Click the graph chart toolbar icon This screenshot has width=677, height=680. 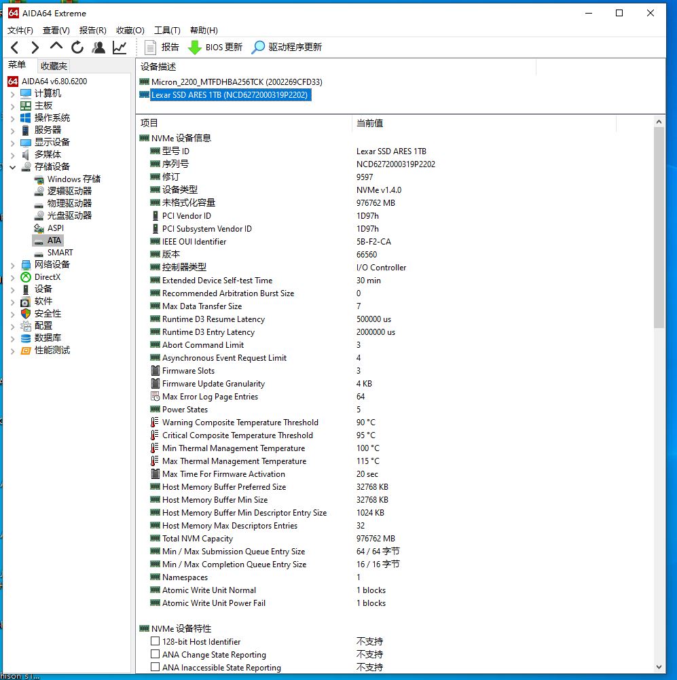click(x=120, y=47)
